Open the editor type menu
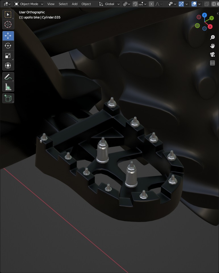Viewport: 219px width, 273px height. [7, 4]
